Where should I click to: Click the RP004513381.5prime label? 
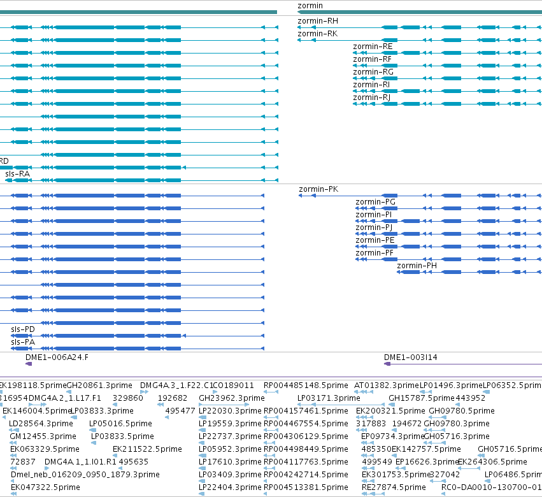tap(306, 487)
